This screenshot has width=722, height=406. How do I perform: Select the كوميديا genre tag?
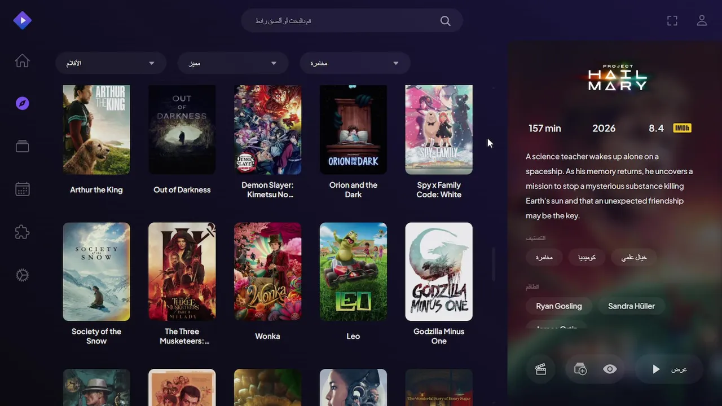point(587,257)
